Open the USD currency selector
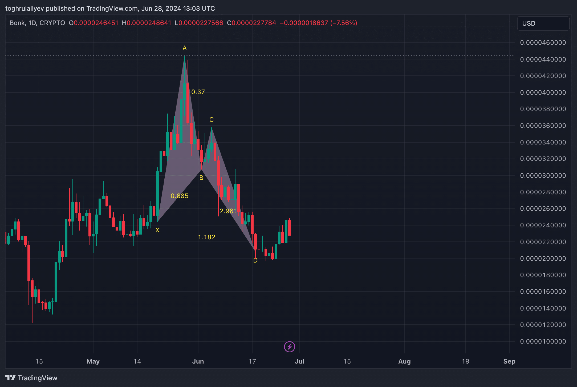577x387 pixels. [x=543, y=23]
